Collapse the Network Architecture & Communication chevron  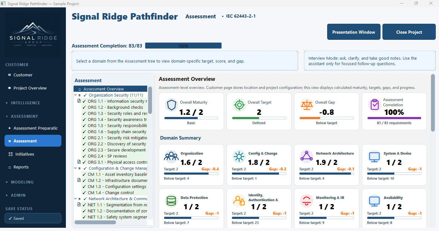tap(75, 199)
